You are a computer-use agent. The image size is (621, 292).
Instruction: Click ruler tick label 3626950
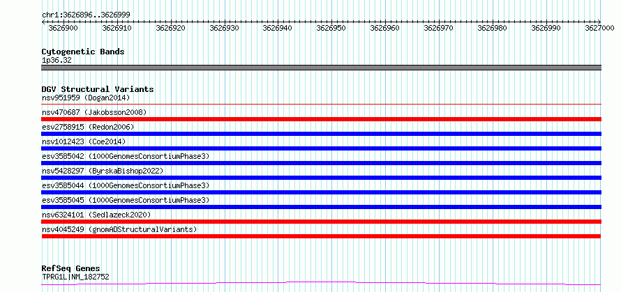tap(331, 28)
